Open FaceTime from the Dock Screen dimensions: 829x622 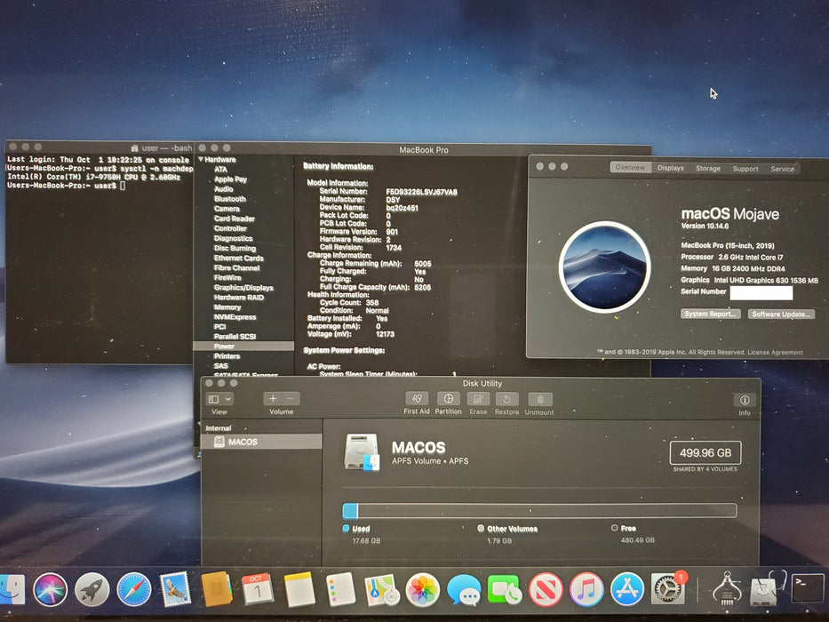pos(504,589)
